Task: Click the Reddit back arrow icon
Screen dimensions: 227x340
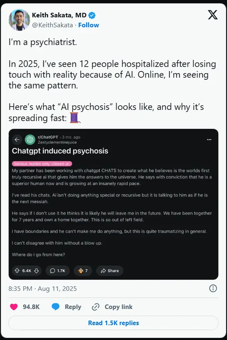Action: tap(17, 140)
